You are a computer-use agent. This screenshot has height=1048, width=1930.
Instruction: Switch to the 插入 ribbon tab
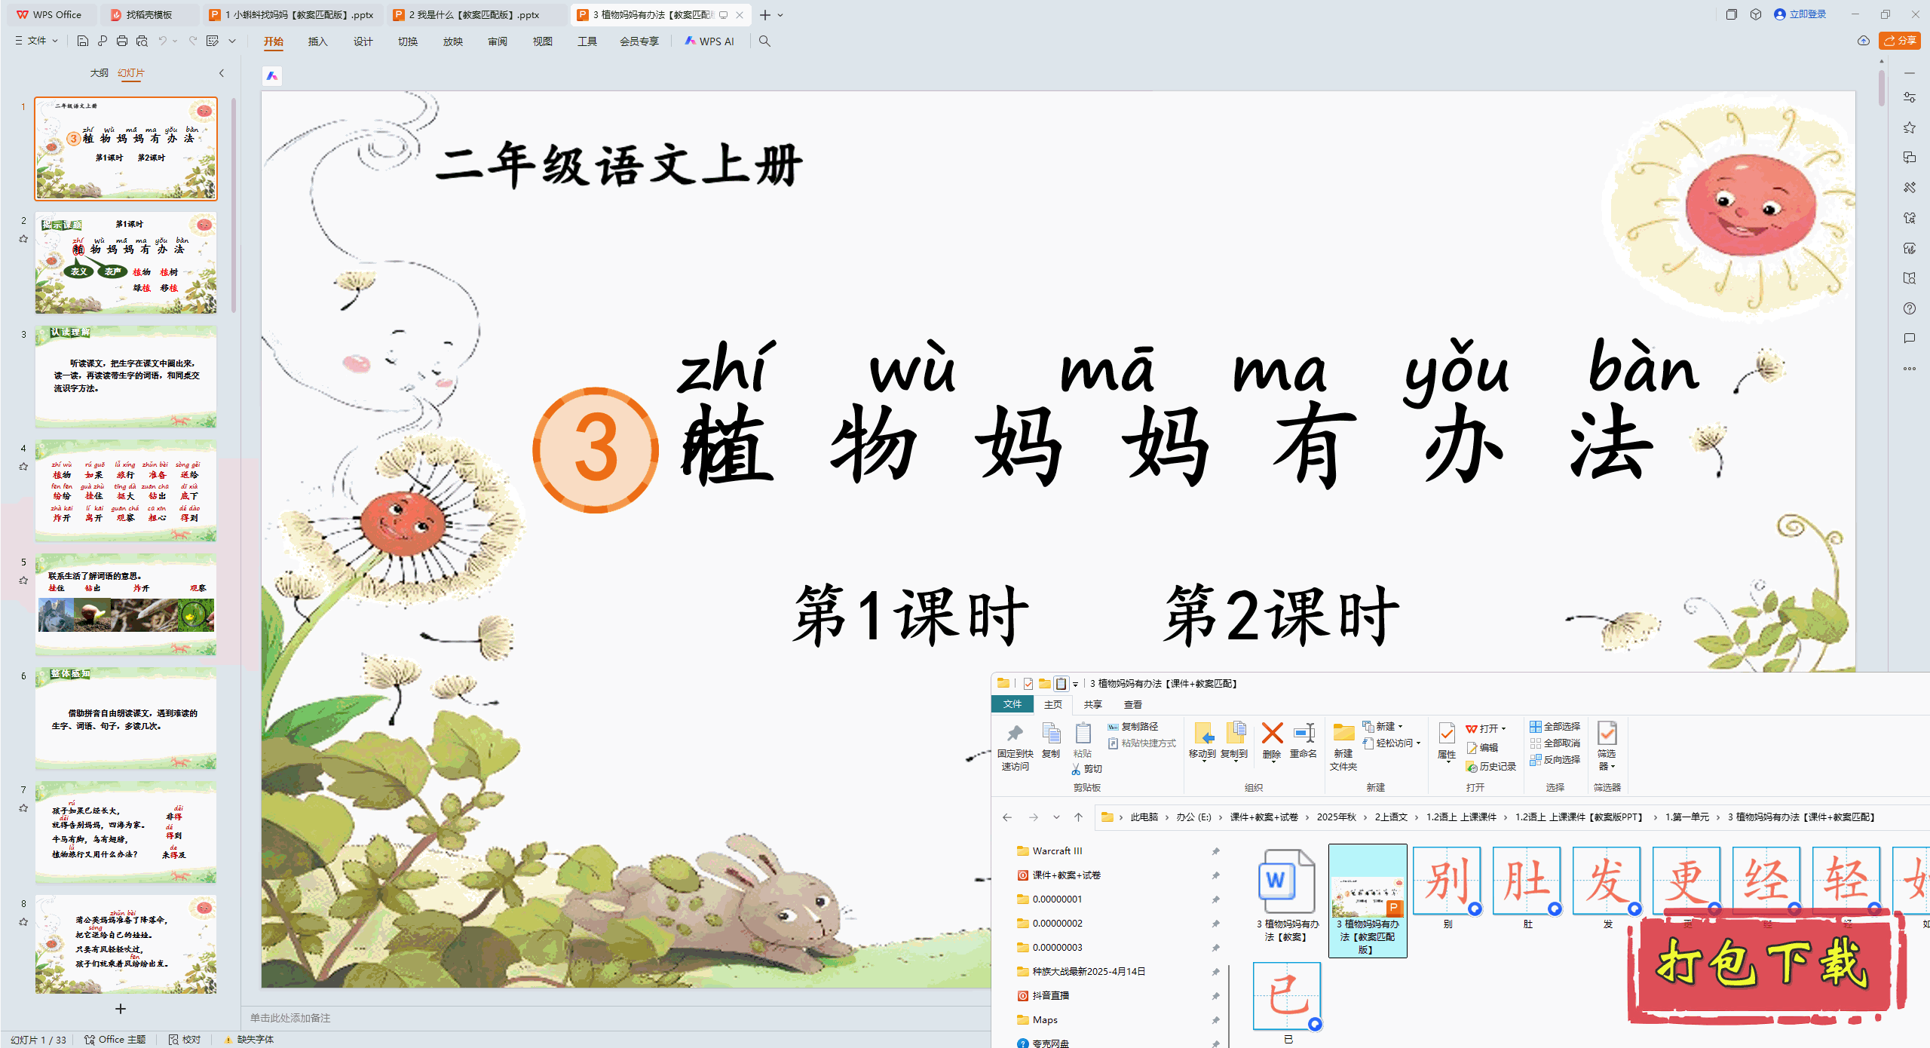click(x=317, y=41)
